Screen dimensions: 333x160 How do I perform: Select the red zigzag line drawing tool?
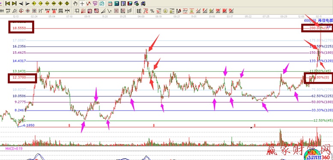pos(89,3)
